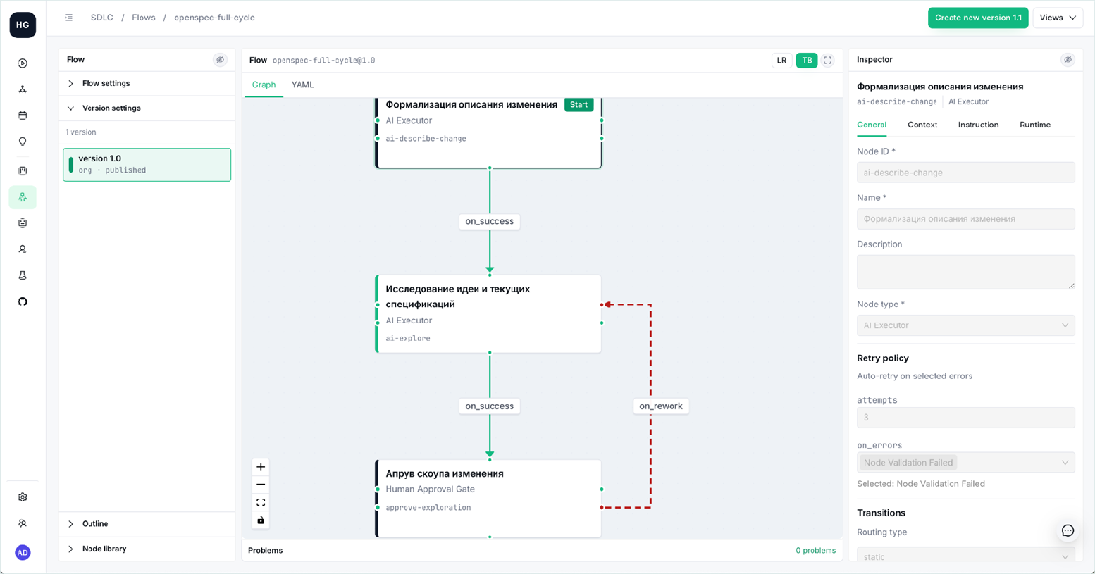Zoom out the graph with minus button
The image size is (1095, 574).
click(261, 485)
